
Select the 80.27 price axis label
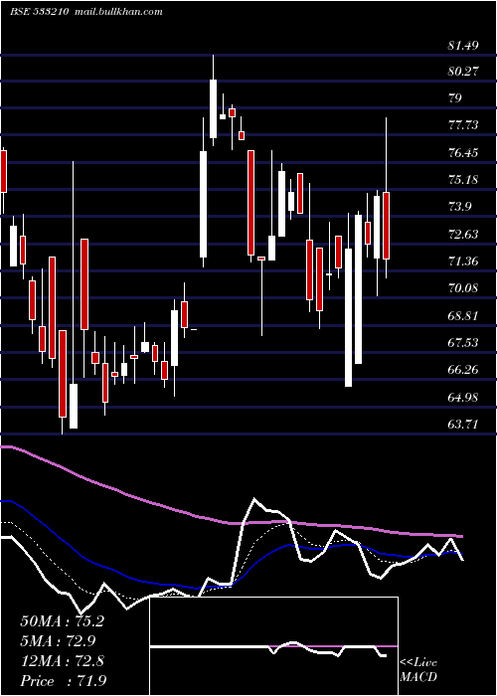click(x=463, y=71)
